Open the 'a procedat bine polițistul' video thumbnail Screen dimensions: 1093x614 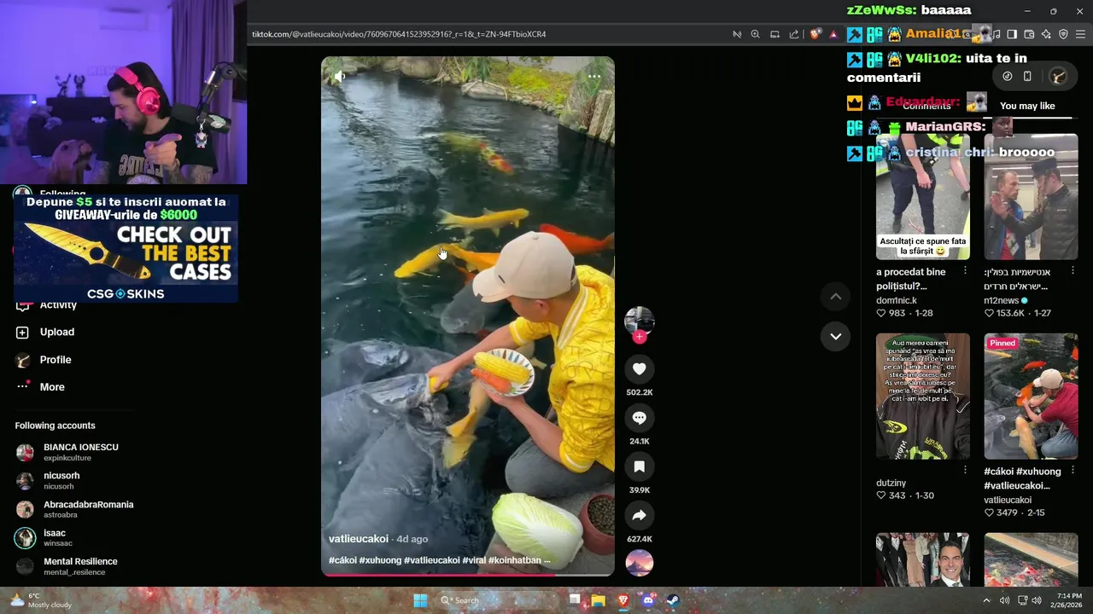point(922,196)
